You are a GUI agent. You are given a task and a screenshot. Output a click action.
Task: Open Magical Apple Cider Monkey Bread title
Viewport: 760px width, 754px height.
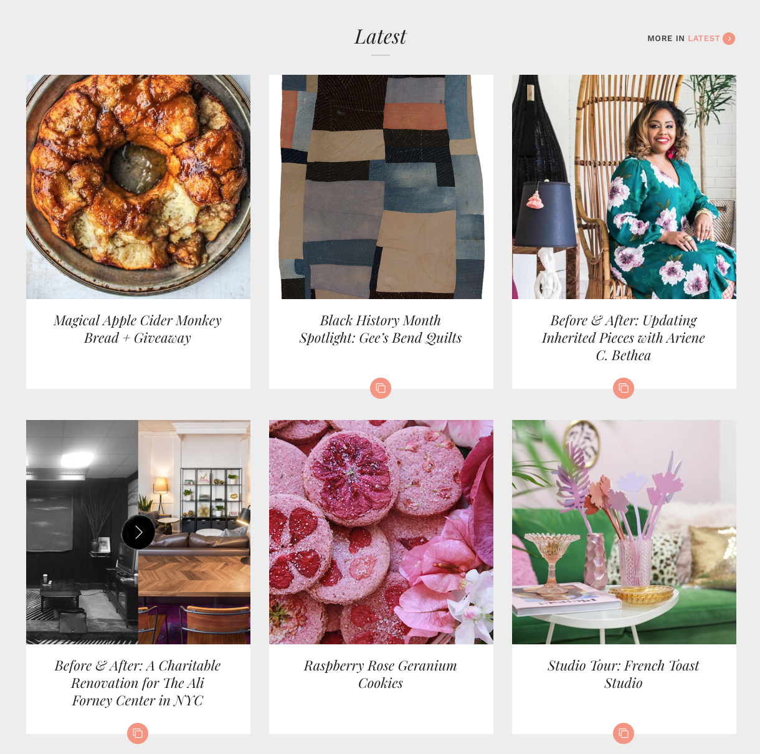[138, 329]
